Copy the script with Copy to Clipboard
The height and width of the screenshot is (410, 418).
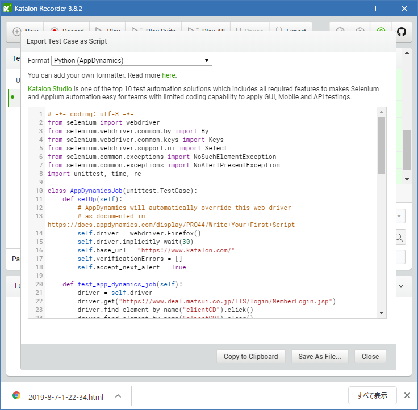[x=251, y=357]
